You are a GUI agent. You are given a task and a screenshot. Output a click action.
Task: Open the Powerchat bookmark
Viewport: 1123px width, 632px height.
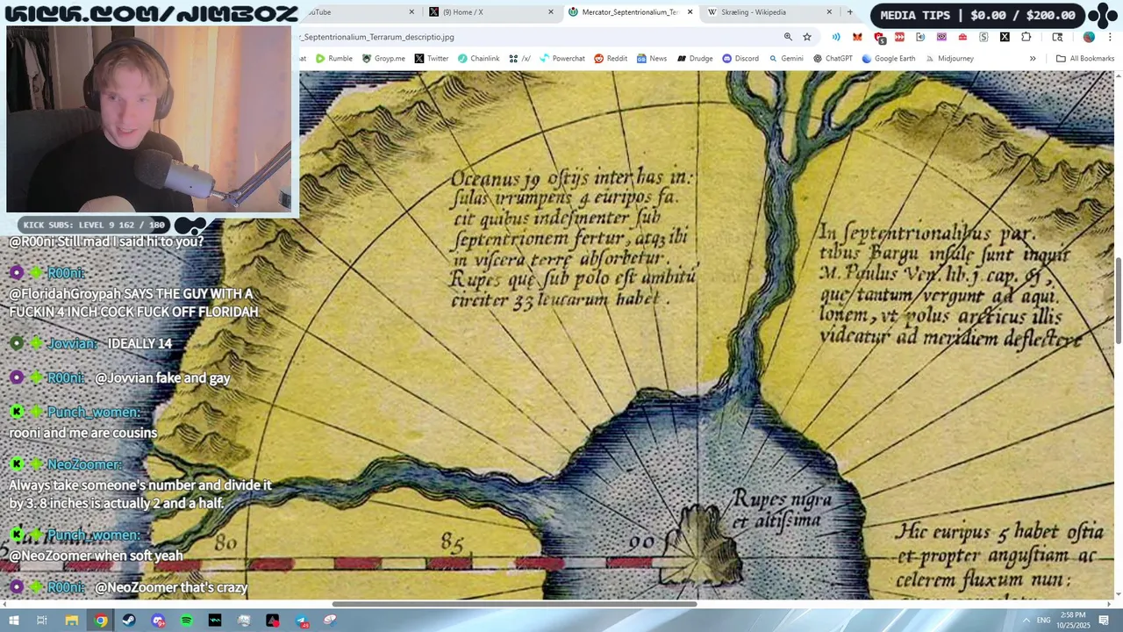click(562, 59)
